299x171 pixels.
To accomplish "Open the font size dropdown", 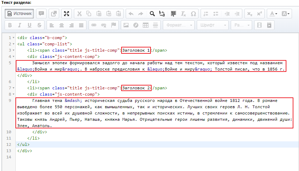I will tap(241, 25).
